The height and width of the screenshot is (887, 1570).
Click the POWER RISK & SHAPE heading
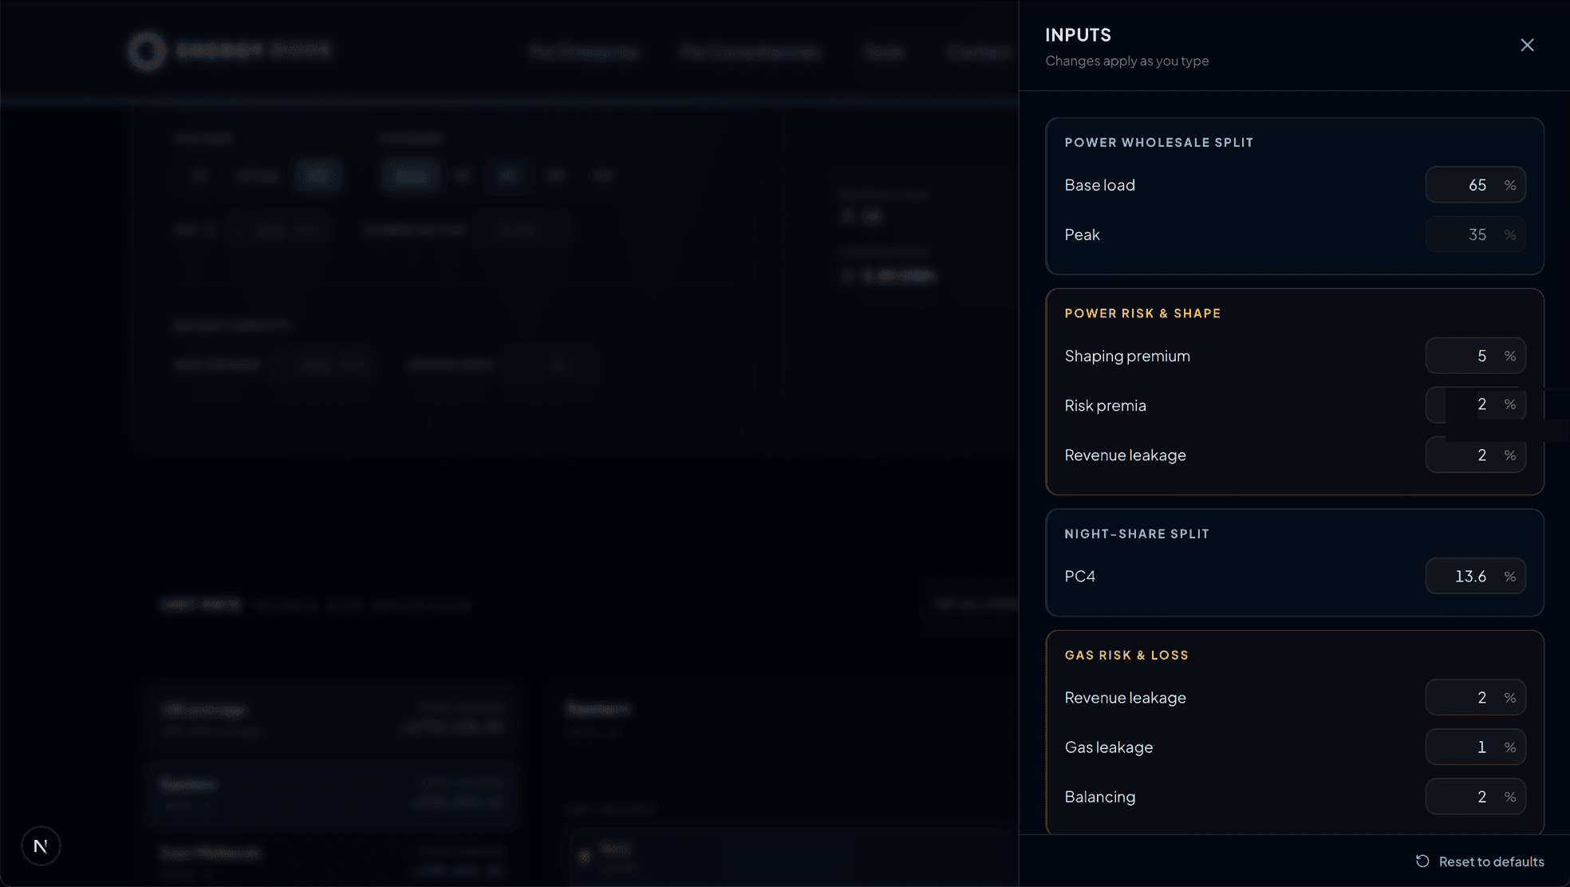[1142, 313]
